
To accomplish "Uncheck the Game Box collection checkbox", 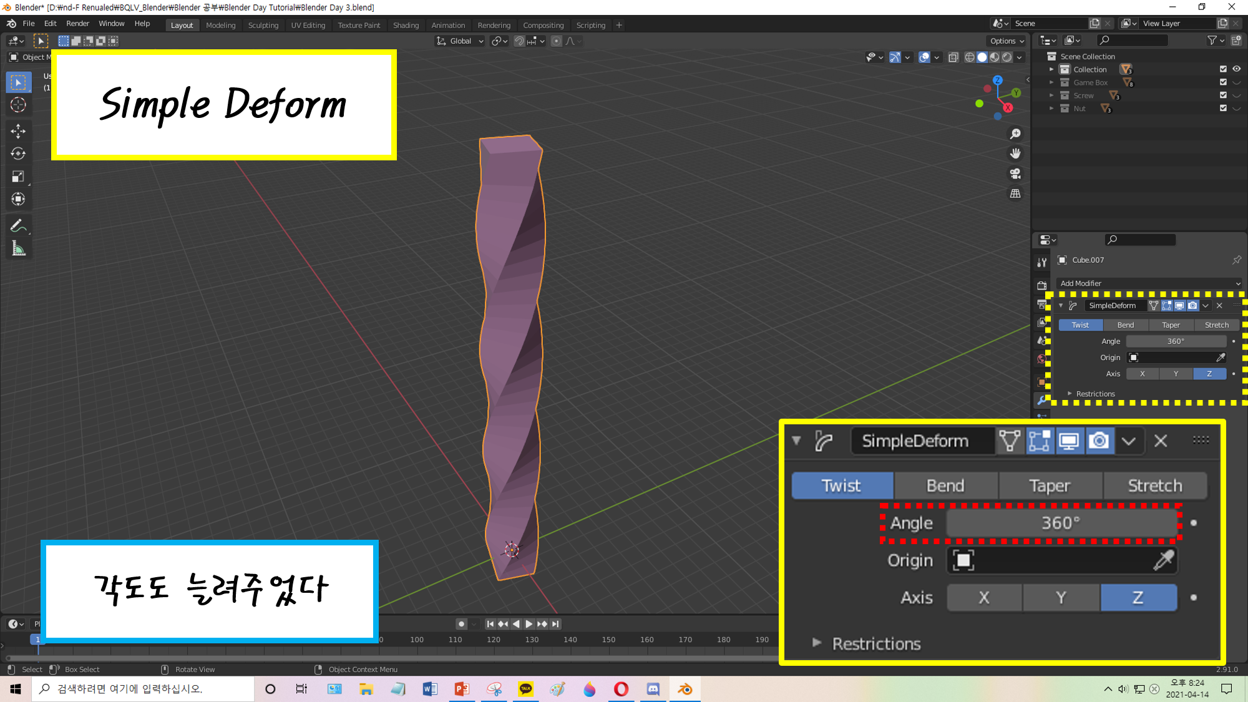I will pos(1223,82).
